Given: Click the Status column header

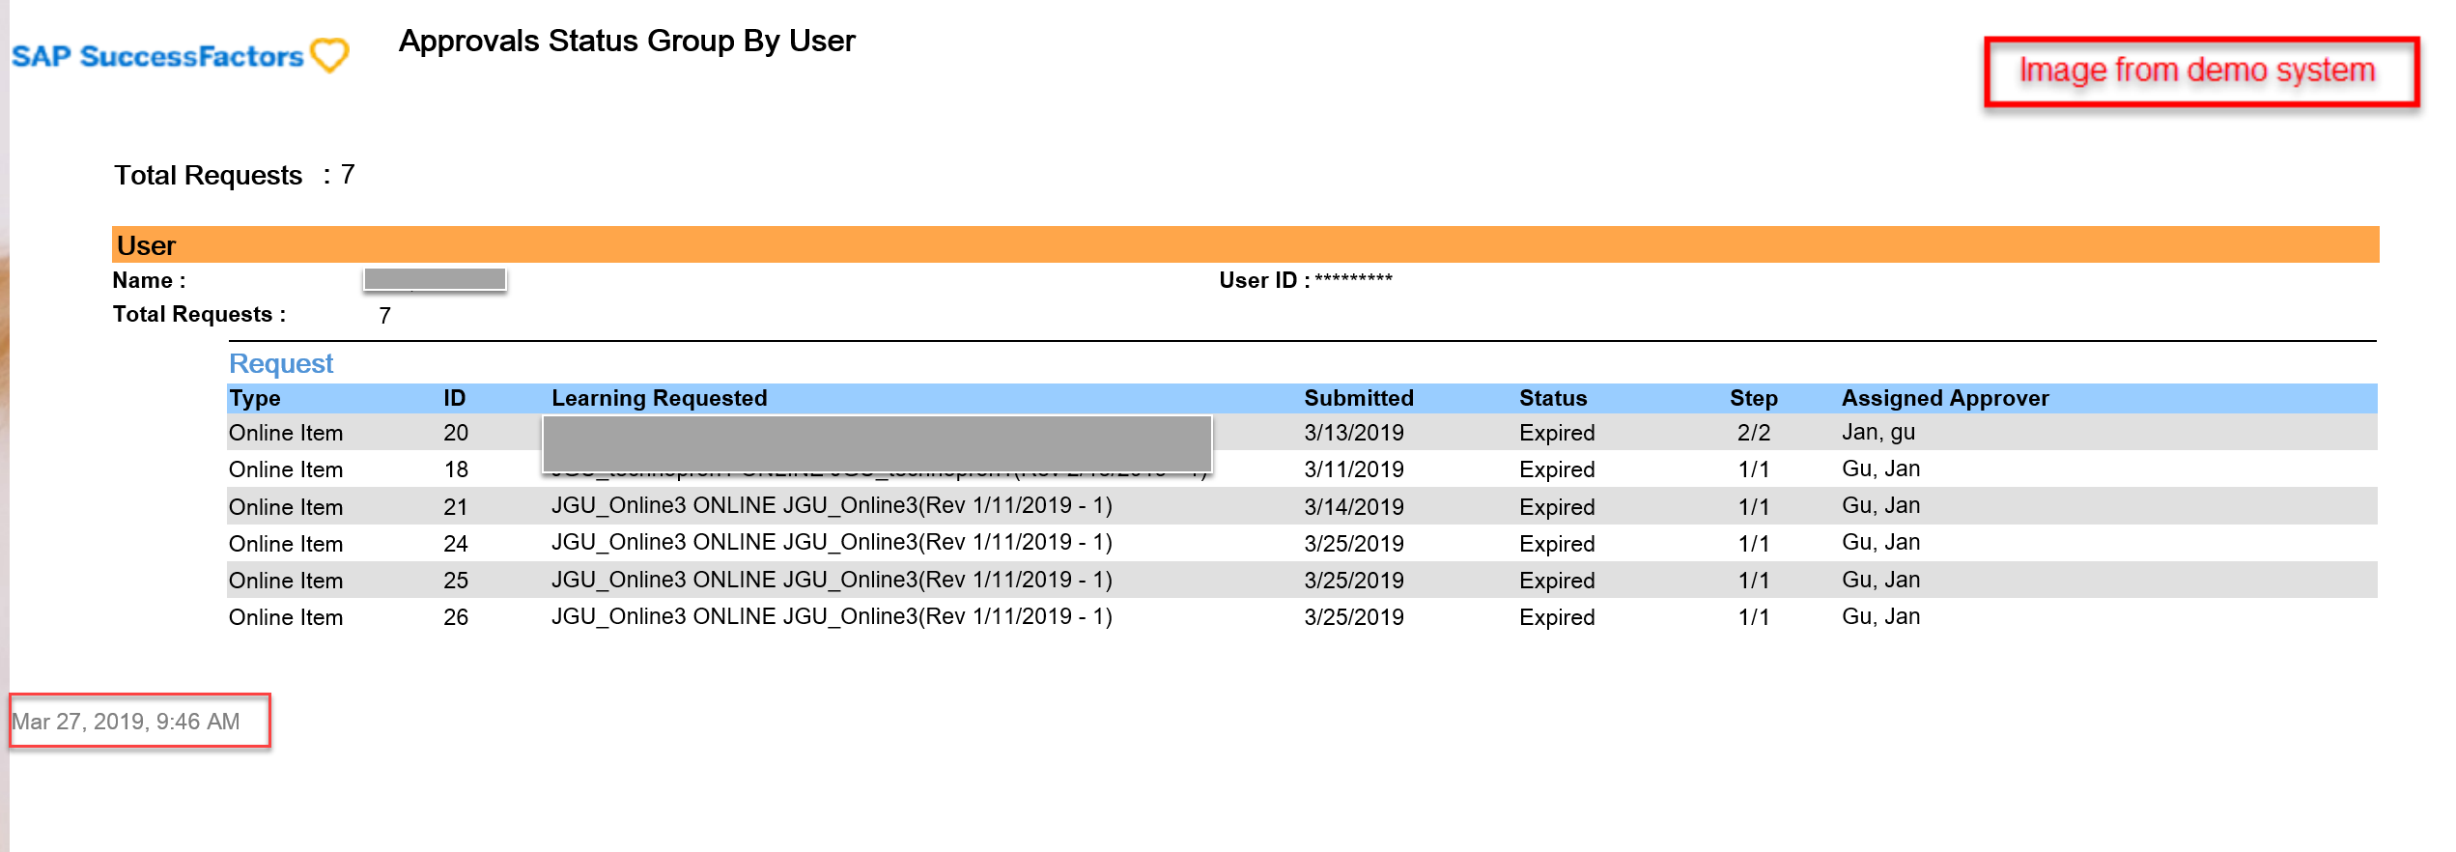Looking at the screenshot, I should click(x=1553, y=398).
